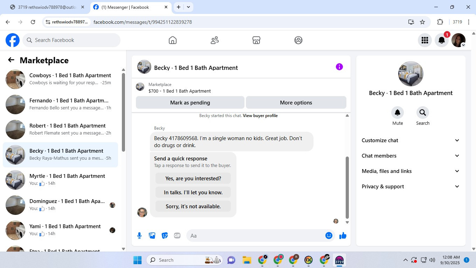This screenshot has width=476, height=268.
Task: Select the Messenger | Facebook tab
Action: 130,7
